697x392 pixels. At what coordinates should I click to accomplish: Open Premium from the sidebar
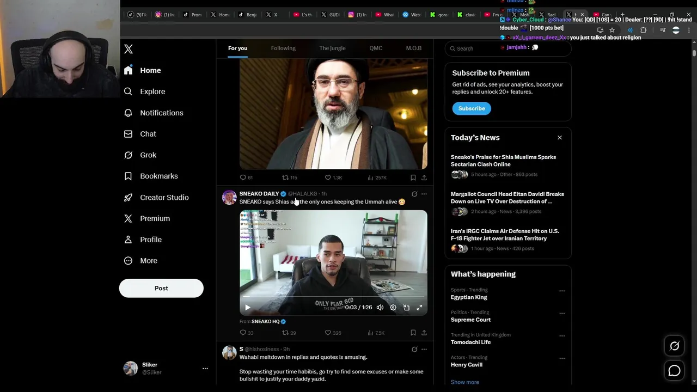147,218
